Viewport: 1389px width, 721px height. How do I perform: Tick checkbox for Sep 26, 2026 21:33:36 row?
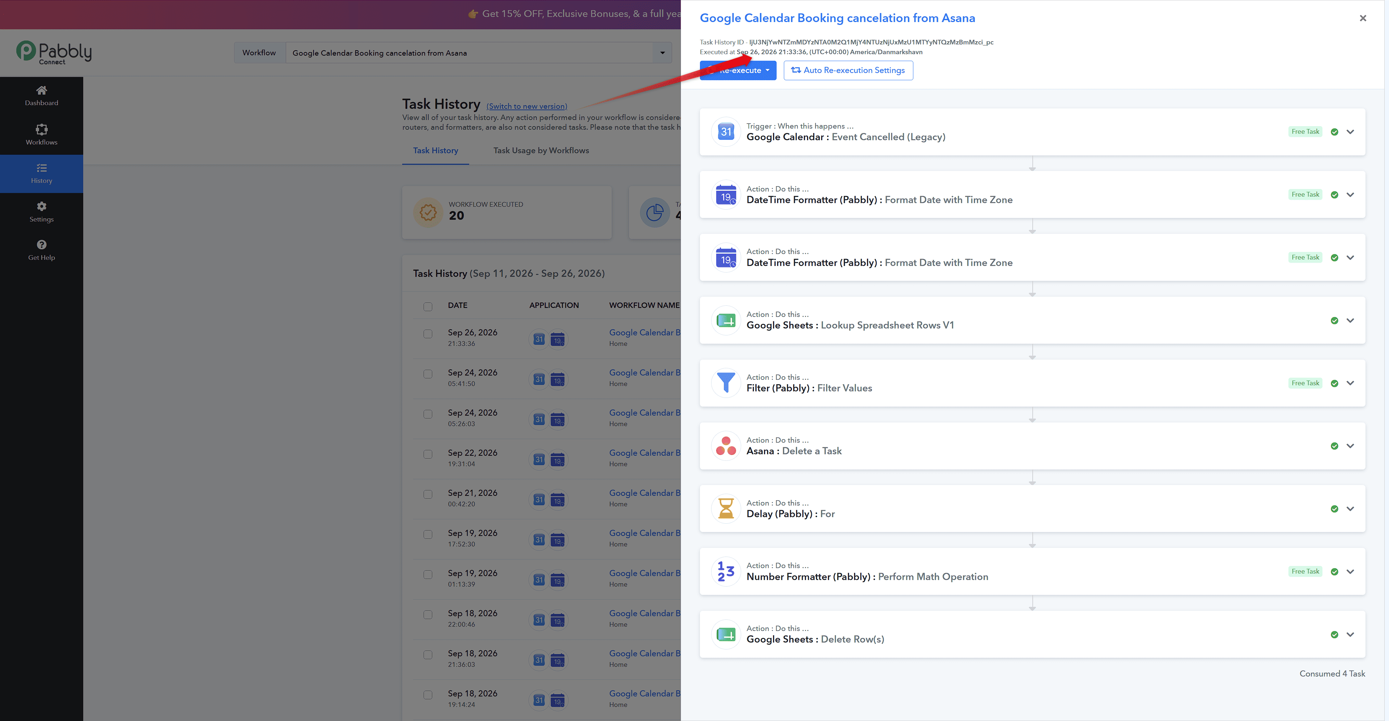(x=428, y=334)
